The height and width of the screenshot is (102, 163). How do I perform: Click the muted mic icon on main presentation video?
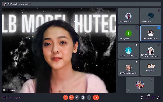(114, 11)
